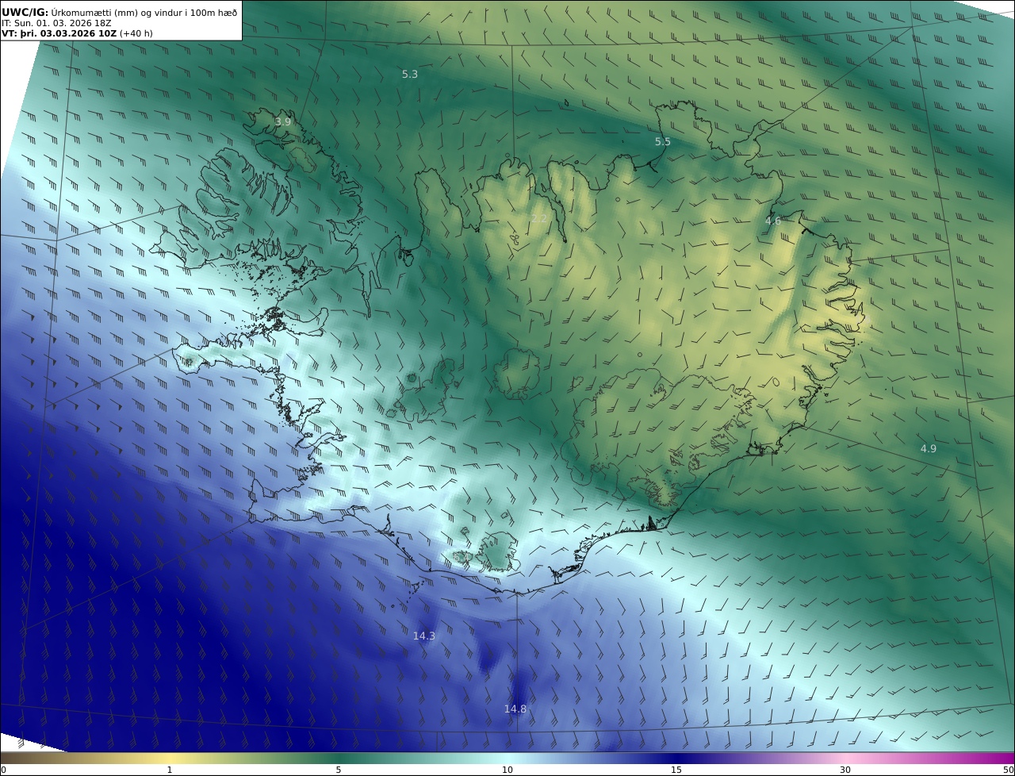Click the 3.9 value over the Westfjords

283,121
